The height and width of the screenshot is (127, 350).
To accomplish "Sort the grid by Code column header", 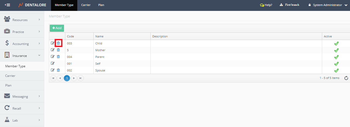I will pyautogui.click(x=71, y=36).
